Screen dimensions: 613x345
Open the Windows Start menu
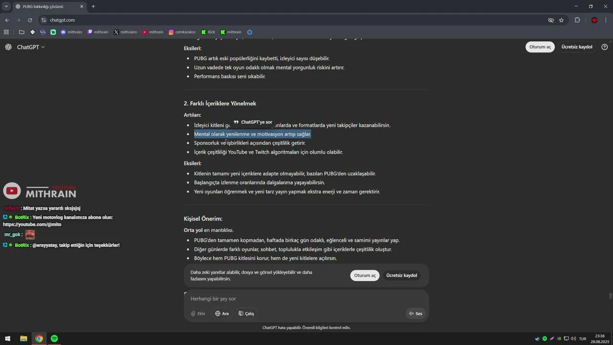click(x=8, y=338)
